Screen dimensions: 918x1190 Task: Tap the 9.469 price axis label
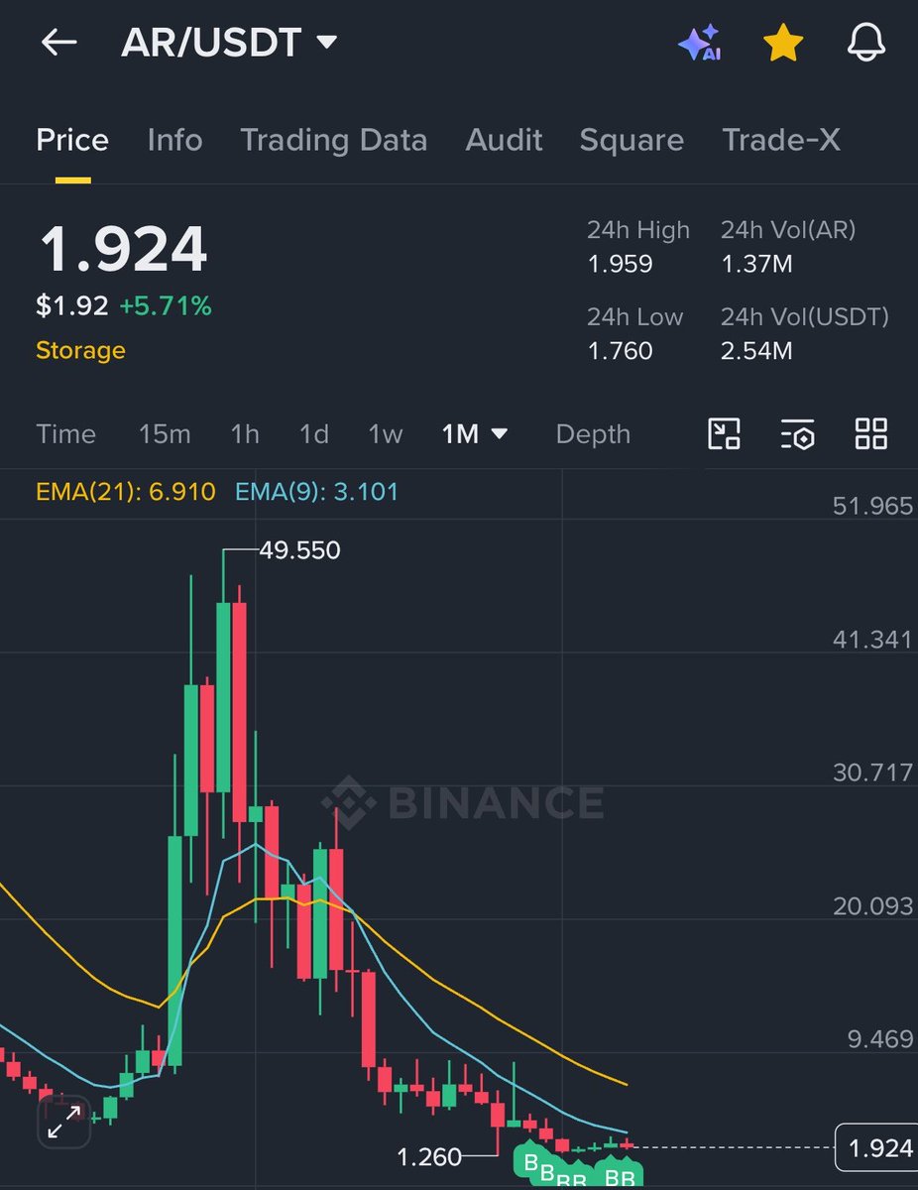(x=880, y=1039)
